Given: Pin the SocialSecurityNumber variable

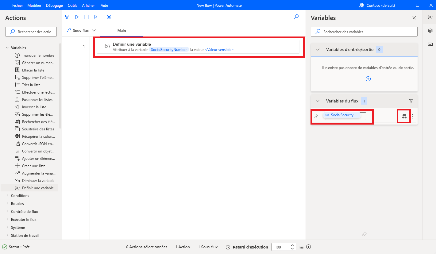Looking at the screenshot, I should click(x=316, y=116).
